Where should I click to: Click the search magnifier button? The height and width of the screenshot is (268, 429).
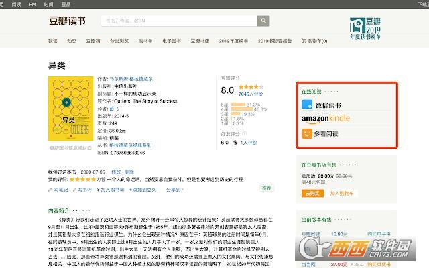point(263,21)
